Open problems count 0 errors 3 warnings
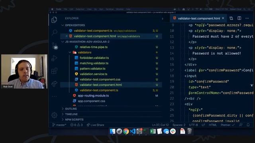255x143 pixels. (76, 125)
